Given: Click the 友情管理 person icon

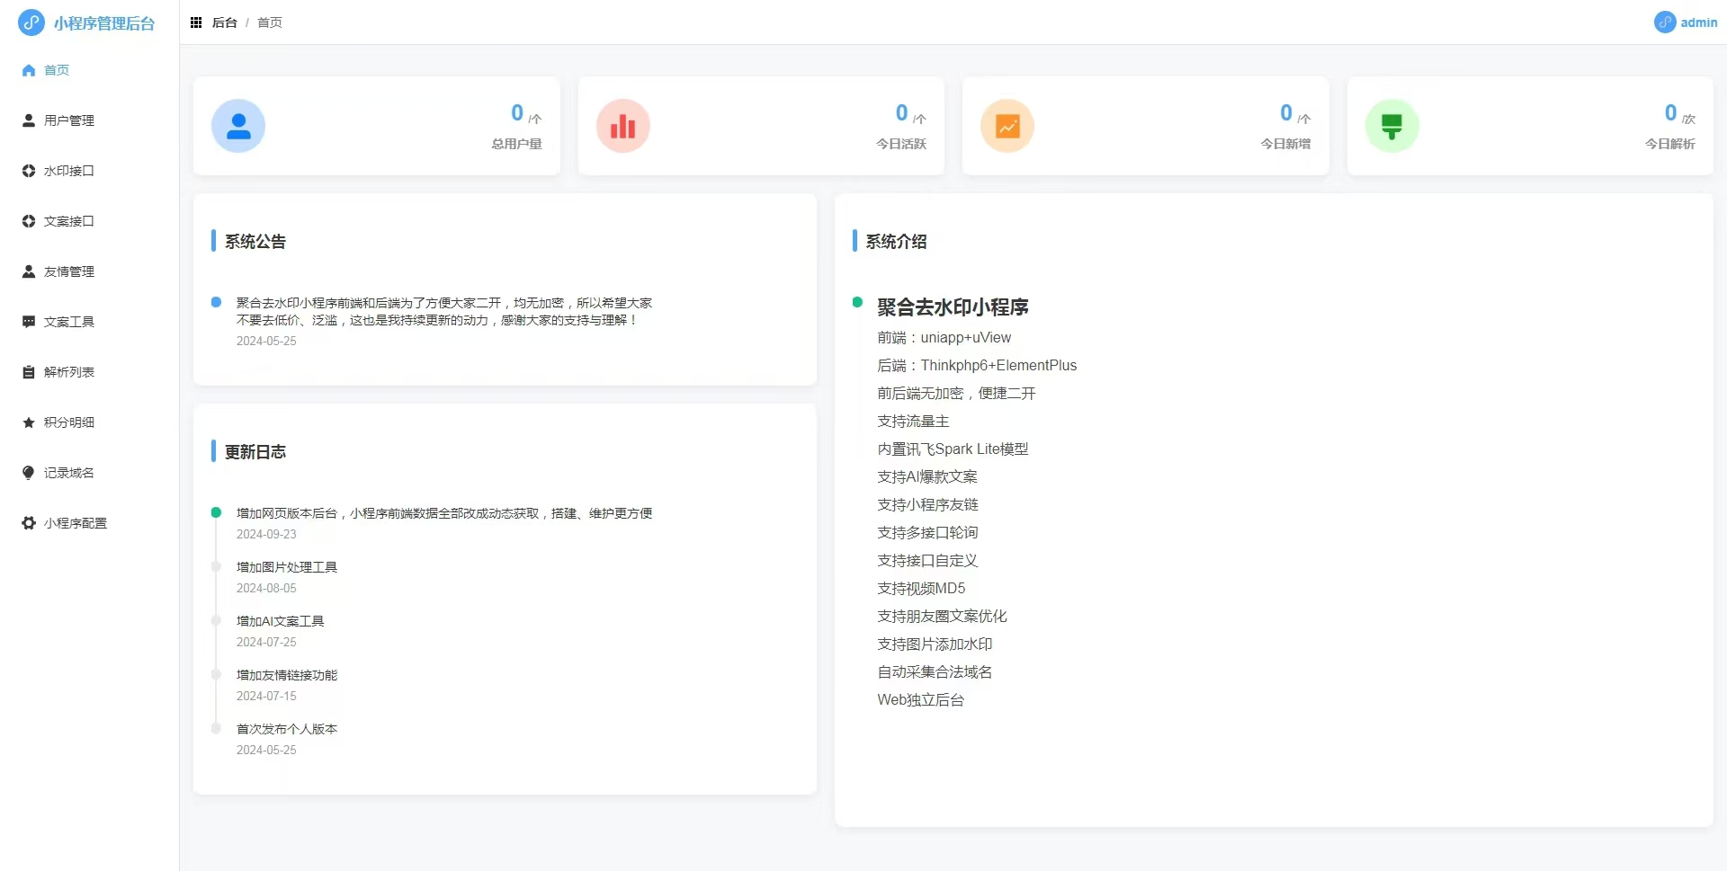Looking at the screenshot, I should (28, 271).
